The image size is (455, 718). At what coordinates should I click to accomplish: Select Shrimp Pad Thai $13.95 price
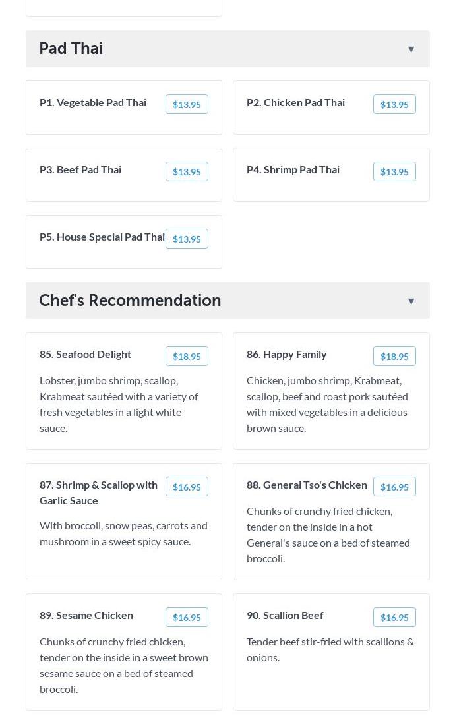[x=394, y=171]
